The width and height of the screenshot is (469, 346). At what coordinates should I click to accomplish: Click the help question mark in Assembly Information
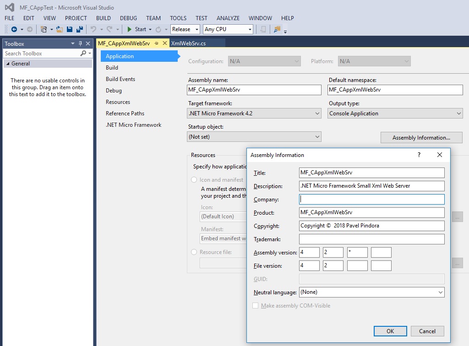(x=419, y=155)
